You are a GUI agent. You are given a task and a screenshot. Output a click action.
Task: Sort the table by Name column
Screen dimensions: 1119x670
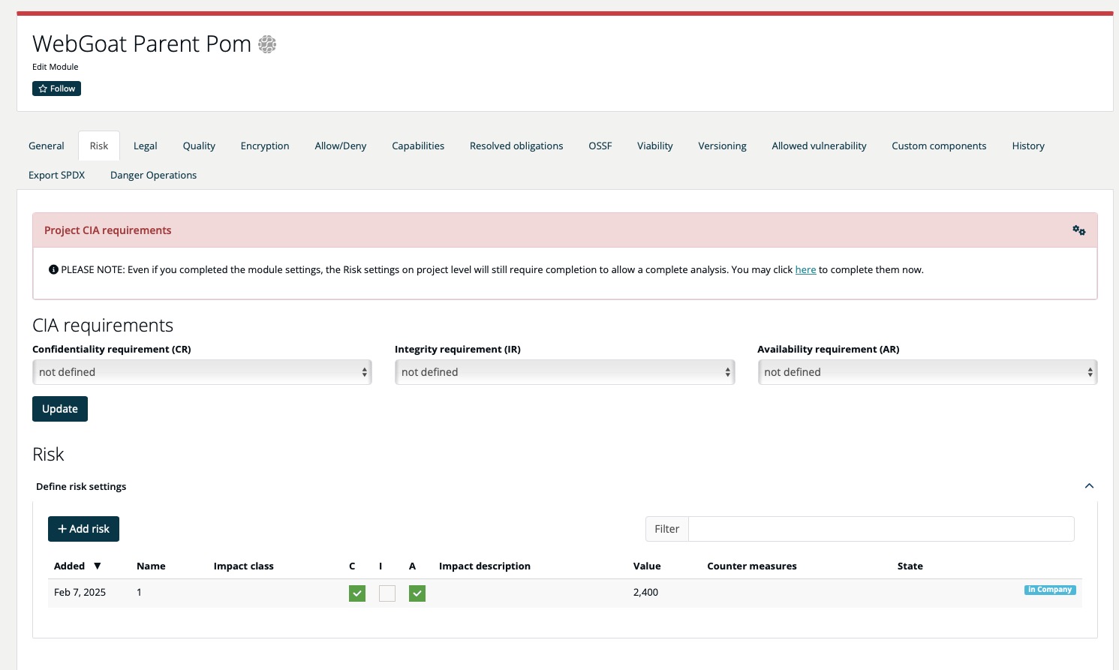(151, 566)
